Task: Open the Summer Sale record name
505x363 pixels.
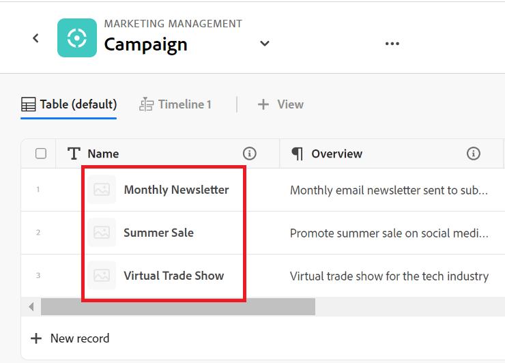Action: (158, 233)
